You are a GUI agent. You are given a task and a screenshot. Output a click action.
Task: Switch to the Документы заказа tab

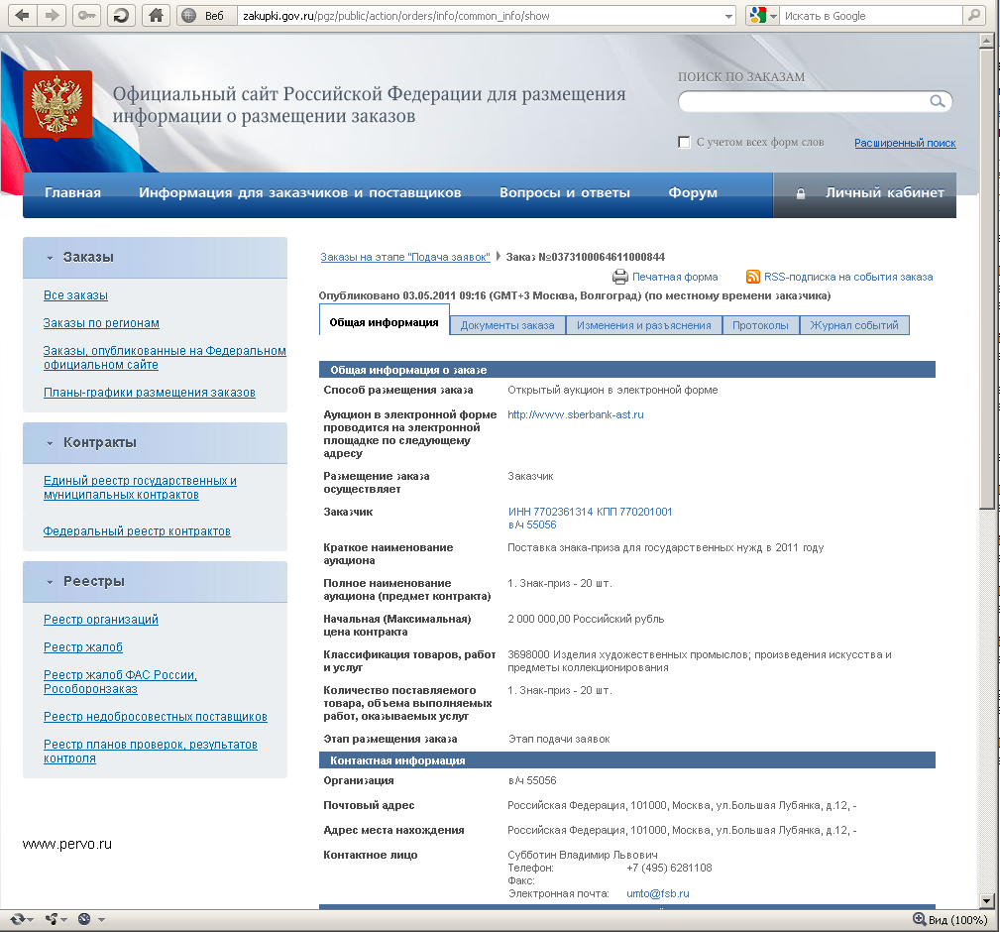click(507, 325)
